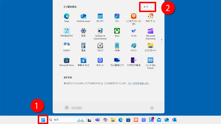
Task: Show all apps with すべて button
Action: (147, 7)
